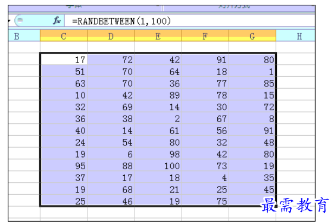Select cell with value 35
Screen dimensions: 334x224
tap(252, 177)
